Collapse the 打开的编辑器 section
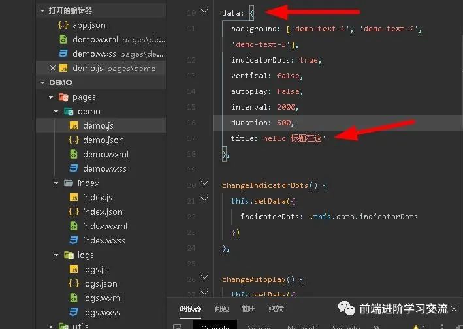 point(42,10)
